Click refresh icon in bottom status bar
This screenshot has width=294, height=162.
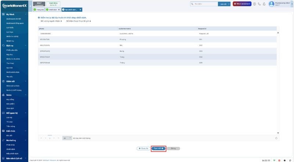pyautogui.click(x=290, y=160)
